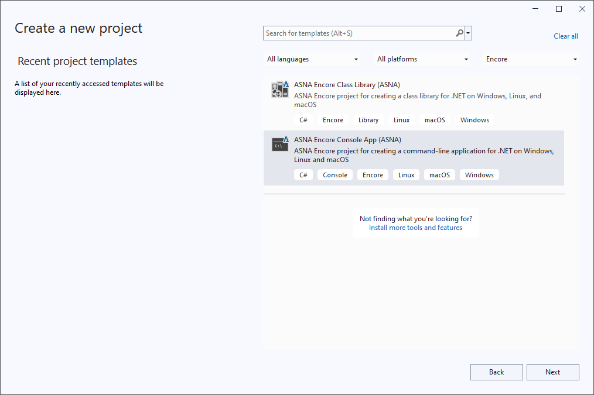Image resolution: width=594 pixels, height=395 pixels.
Task: Open the All platforms dropdown
Action: tap(422, 59)
